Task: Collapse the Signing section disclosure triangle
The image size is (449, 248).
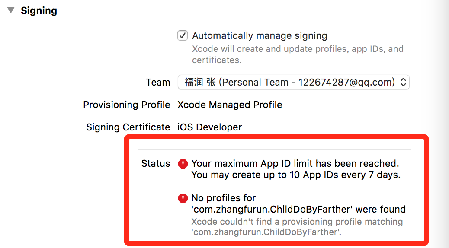Action: click(x=11, y=10)
